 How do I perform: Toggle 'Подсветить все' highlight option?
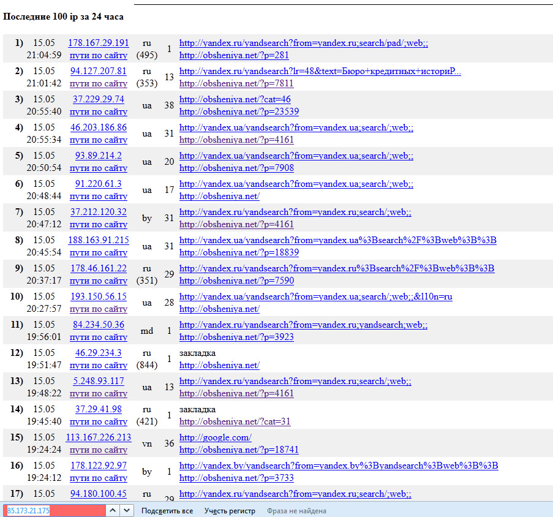pyautogui.click(x=167, y=511)
